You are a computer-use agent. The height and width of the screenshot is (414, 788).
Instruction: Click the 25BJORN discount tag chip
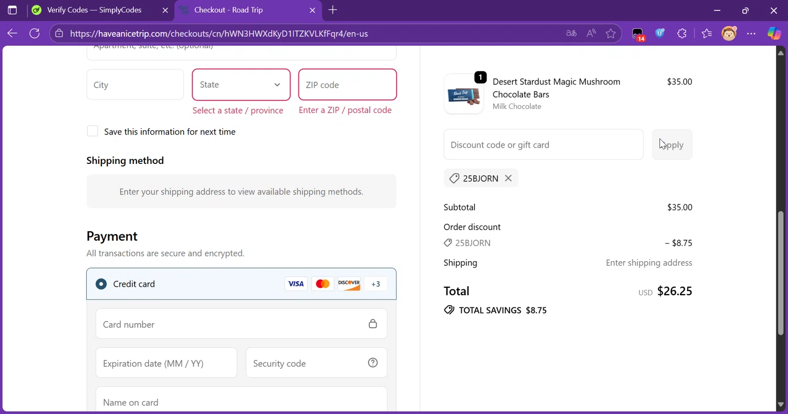click(481, 178)
